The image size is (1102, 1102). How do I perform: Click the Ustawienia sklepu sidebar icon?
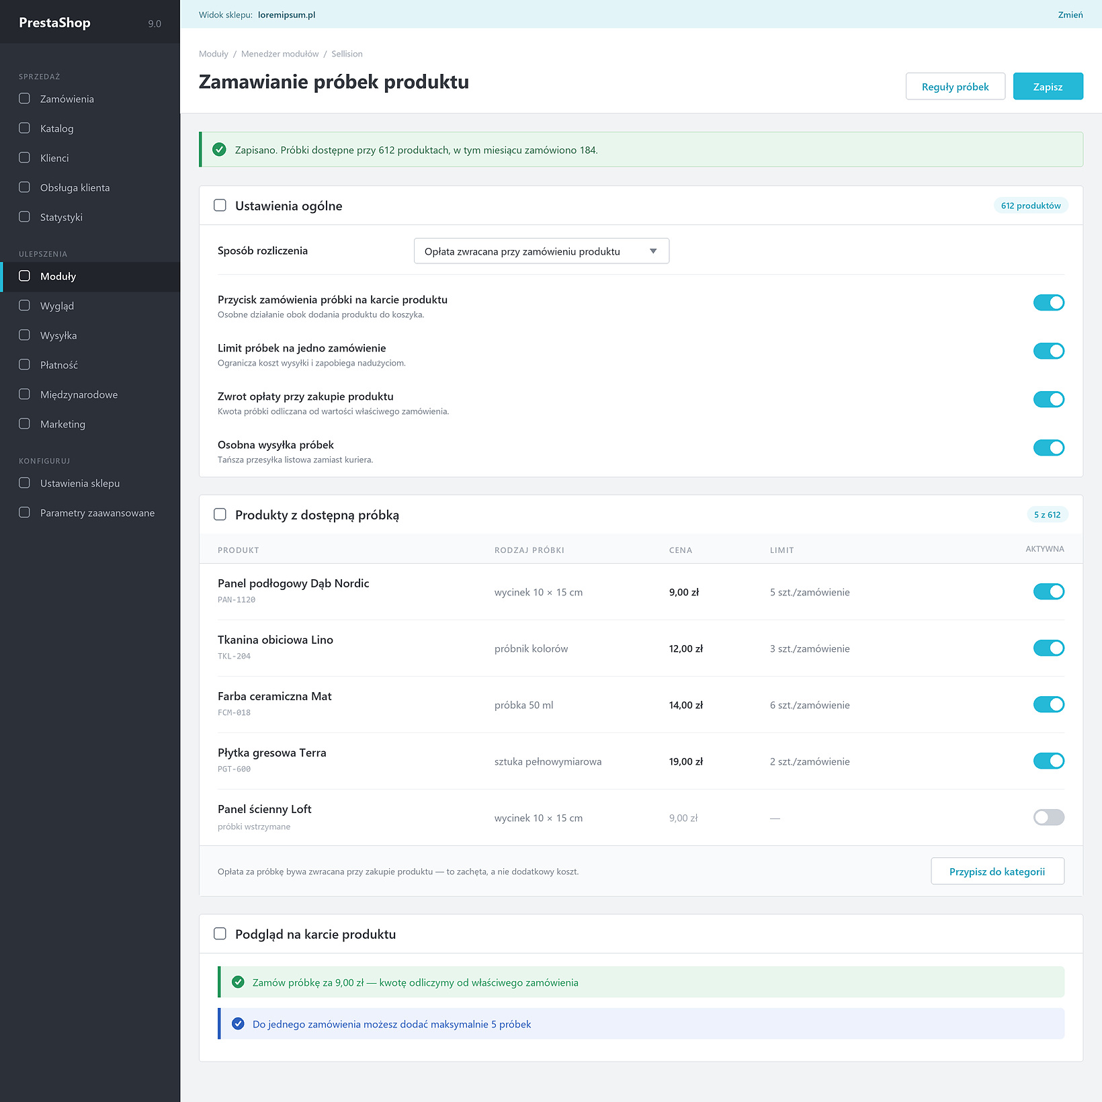coord(25,483)
